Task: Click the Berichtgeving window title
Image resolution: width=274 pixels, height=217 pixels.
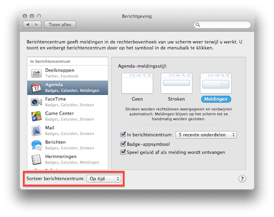Action: [x=137, y=16]
